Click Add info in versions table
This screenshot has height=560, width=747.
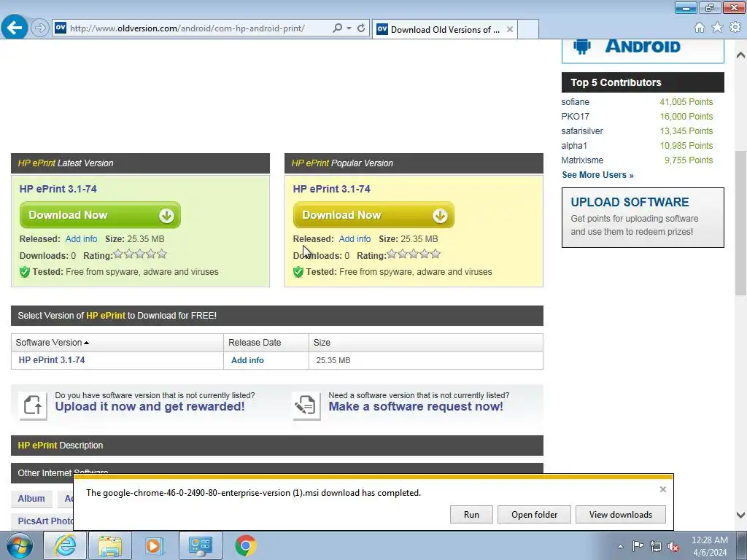pos(247,360)
